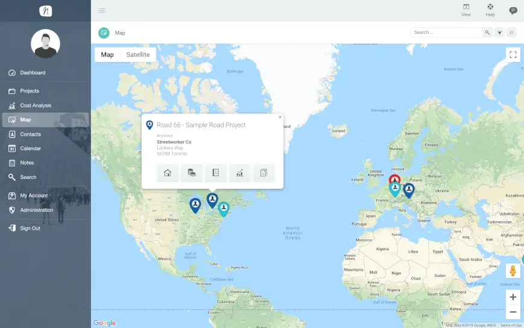The image size is (524, 328).
Task: Click the coins cost icon in popup
Action: click(x=192, y=172)
